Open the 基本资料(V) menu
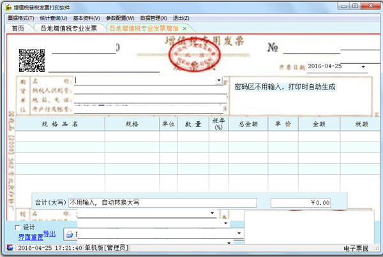The height and width of the screenshot is (257, 383). tap(86, 18)
